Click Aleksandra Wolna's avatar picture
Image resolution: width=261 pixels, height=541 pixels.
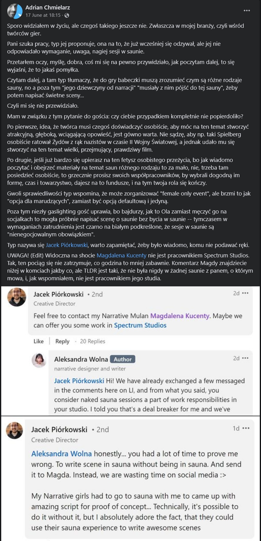(39, 360)
